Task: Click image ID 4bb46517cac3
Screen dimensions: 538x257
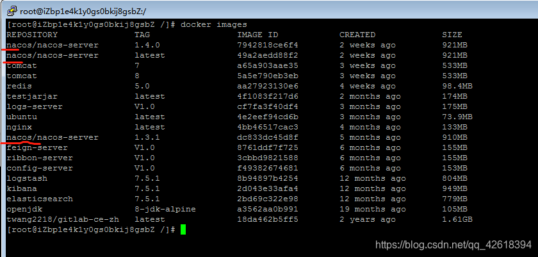Action: point(268,128)
